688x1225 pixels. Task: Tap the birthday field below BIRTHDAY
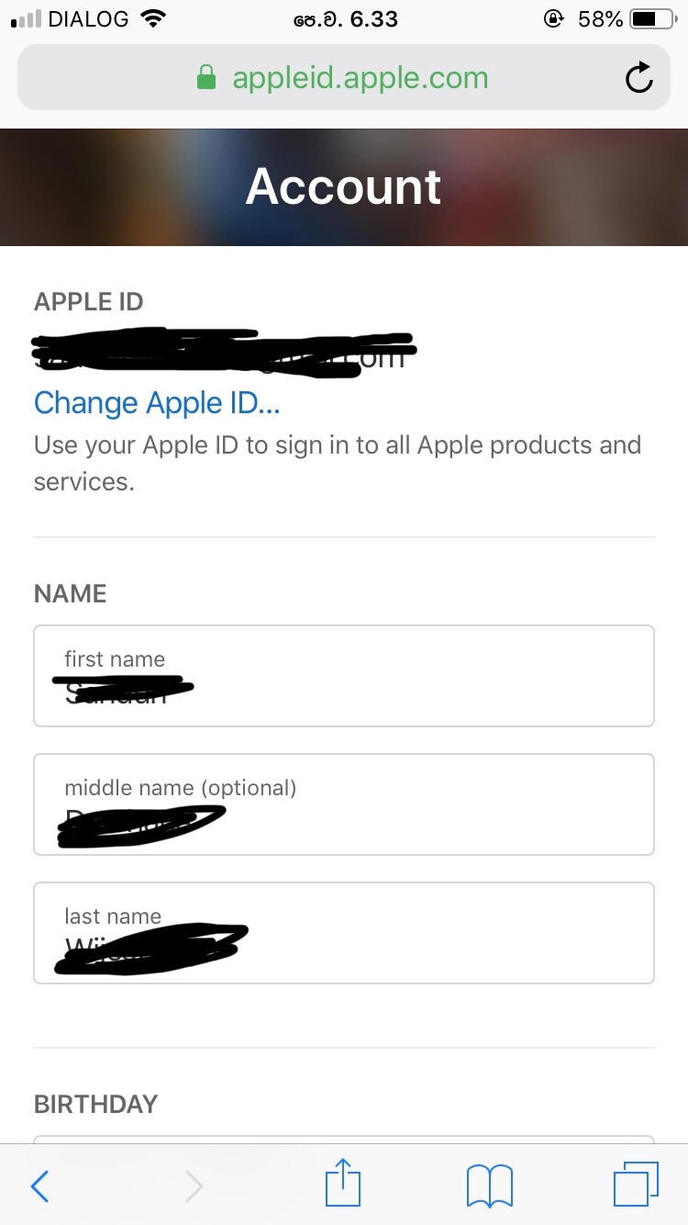(x=344, y=1140)
